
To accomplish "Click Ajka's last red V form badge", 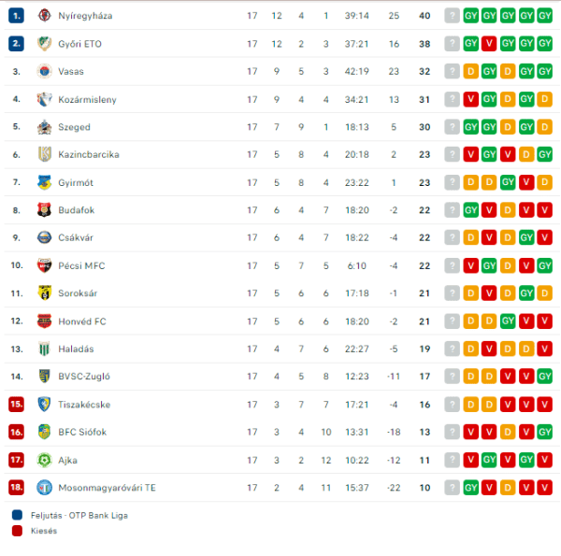I will (544, 460).
